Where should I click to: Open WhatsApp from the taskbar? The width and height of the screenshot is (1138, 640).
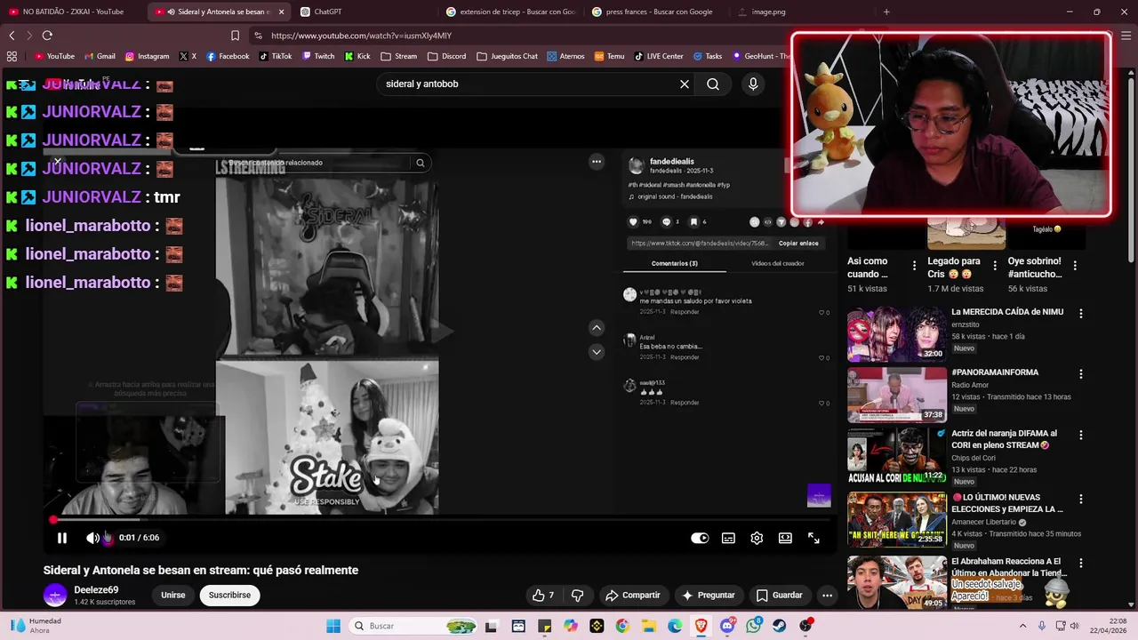pyautogui.click(x=754, y=626)
